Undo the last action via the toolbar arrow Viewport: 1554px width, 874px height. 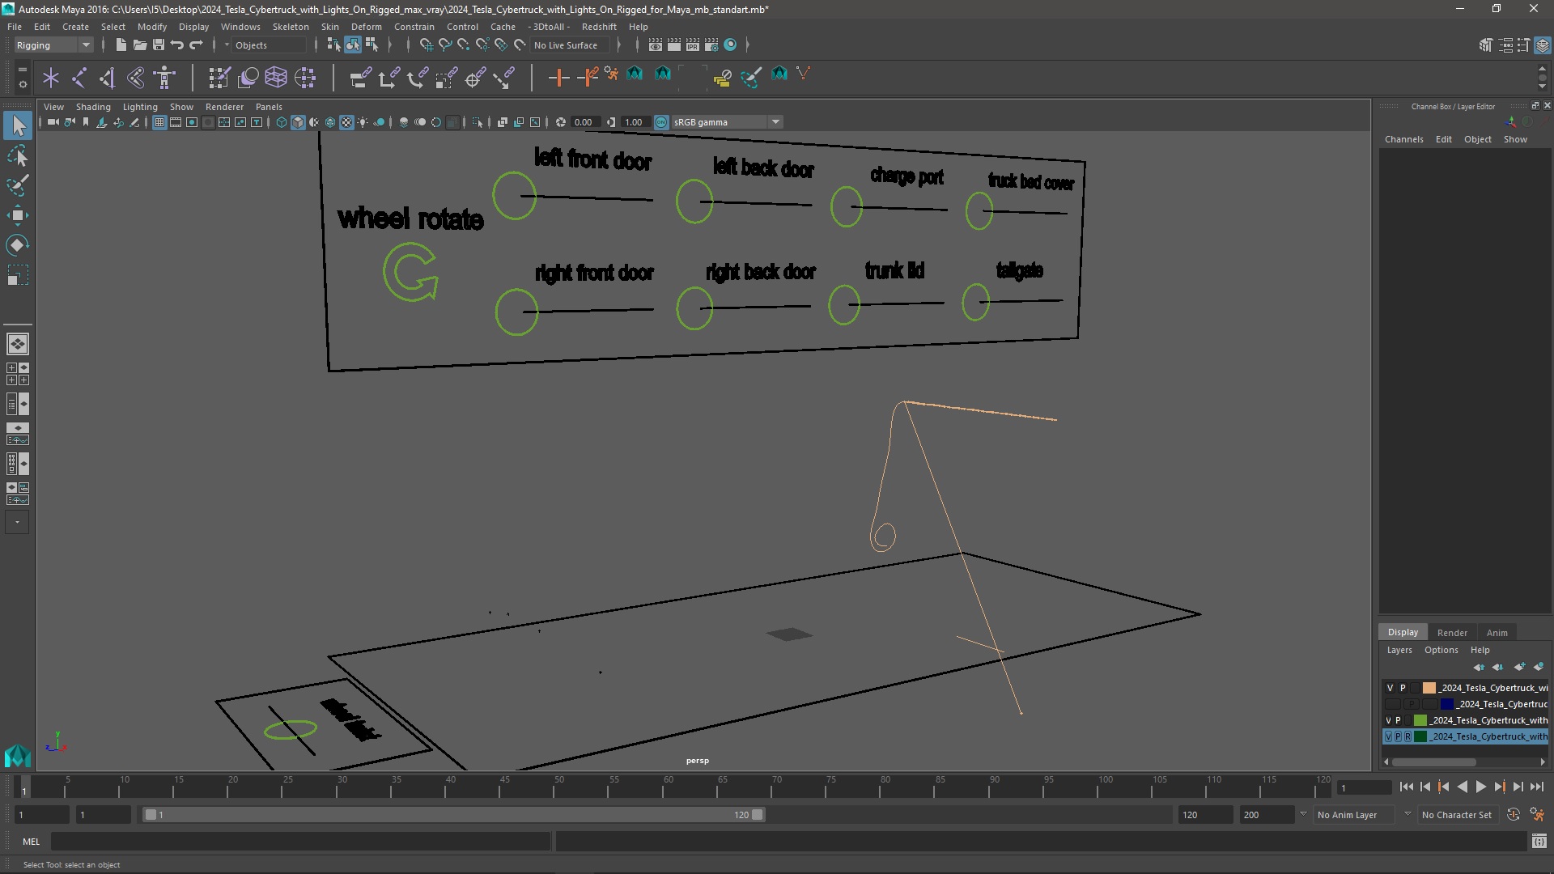[x=177, y=45]
